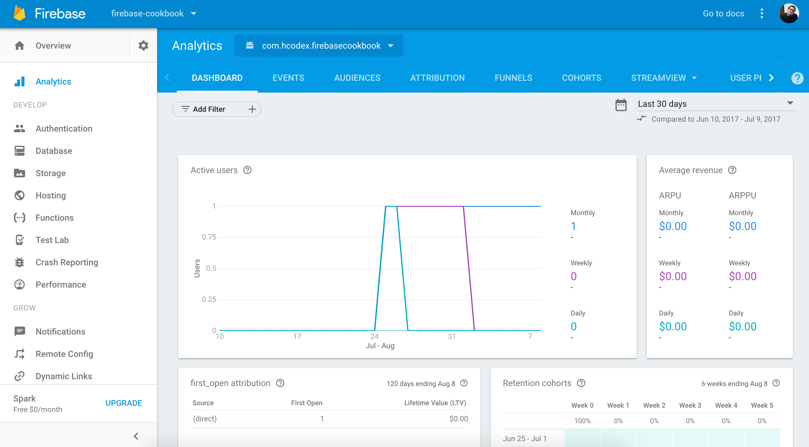Image resolution: width=809 pixels, height=447 pixels.
Task: Open the com.hcodex.firebasecookbook app selector
Action: (x=319, y=46)
